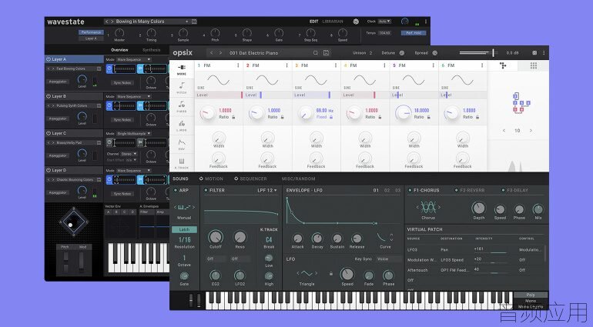Open the PITCH page in opsix sidebar
Screen dimensions: 593x327
(x=182, y=88)
